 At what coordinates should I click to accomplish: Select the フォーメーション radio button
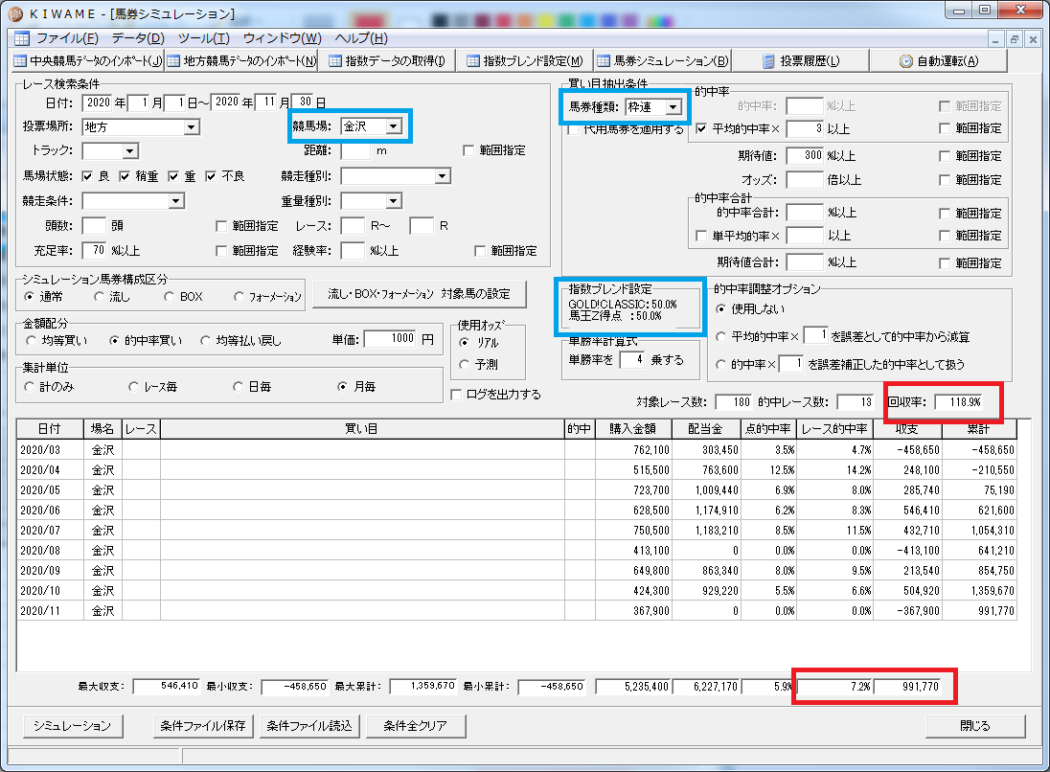240,297
